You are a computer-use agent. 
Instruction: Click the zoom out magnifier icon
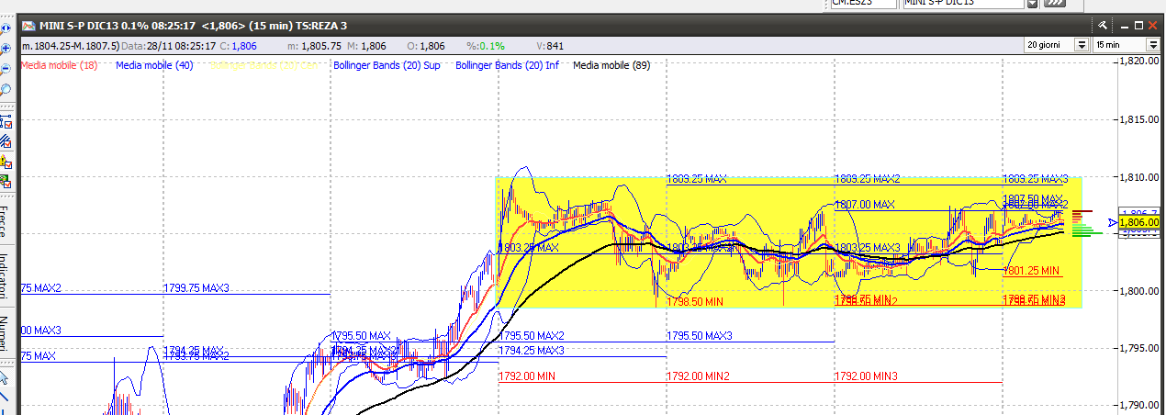6,68
